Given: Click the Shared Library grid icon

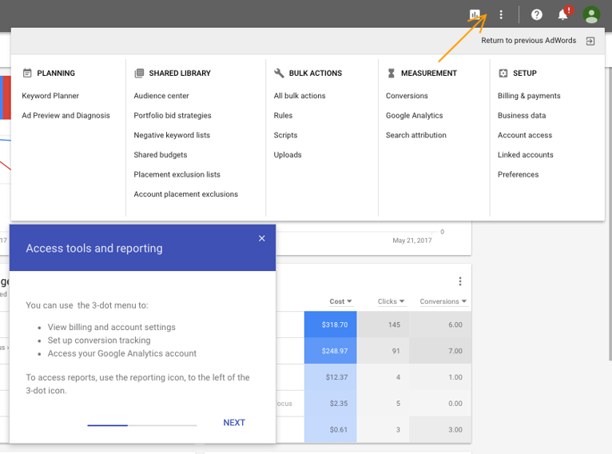Looking at the screenshot, I should 139,73.
